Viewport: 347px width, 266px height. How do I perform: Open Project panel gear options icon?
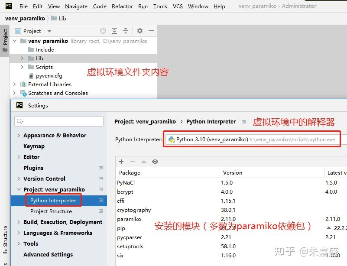coord(139,31)
